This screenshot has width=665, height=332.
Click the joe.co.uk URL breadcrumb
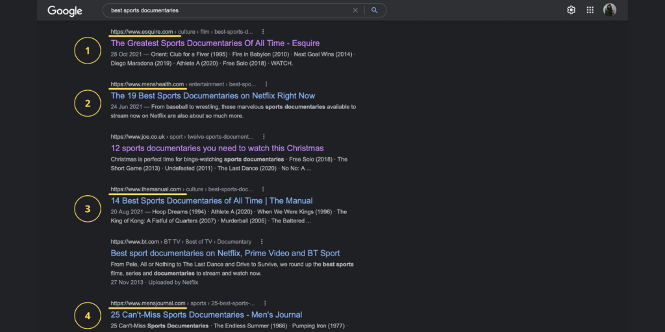coord(182,137)
